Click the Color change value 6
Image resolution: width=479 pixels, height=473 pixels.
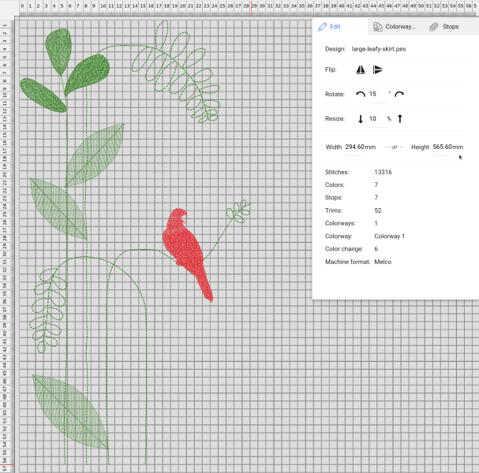click(x=376, y=249)
